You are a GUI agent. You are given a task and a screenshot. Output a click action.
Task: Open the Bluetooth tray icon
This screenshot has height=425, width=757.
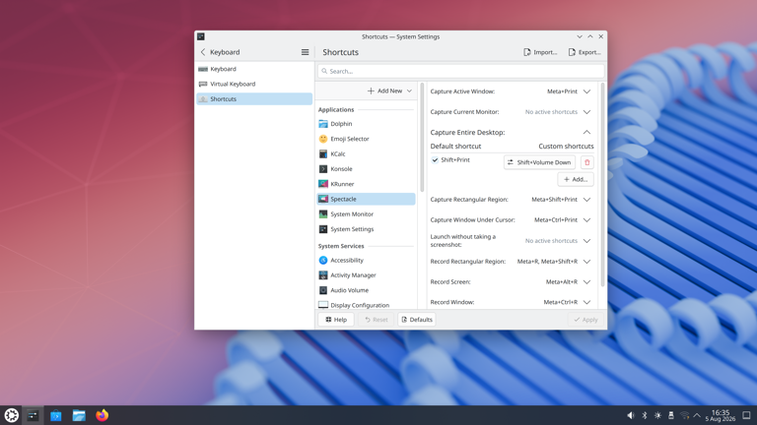click(644, 415)
